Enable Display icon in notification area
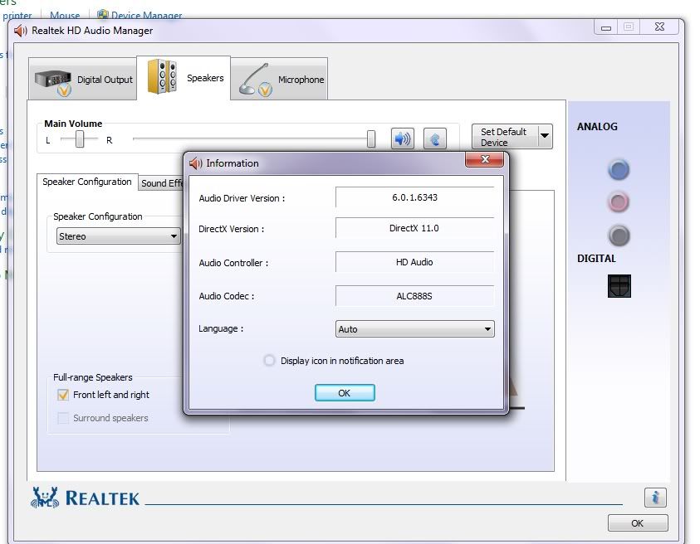 (x=269, y=360)
